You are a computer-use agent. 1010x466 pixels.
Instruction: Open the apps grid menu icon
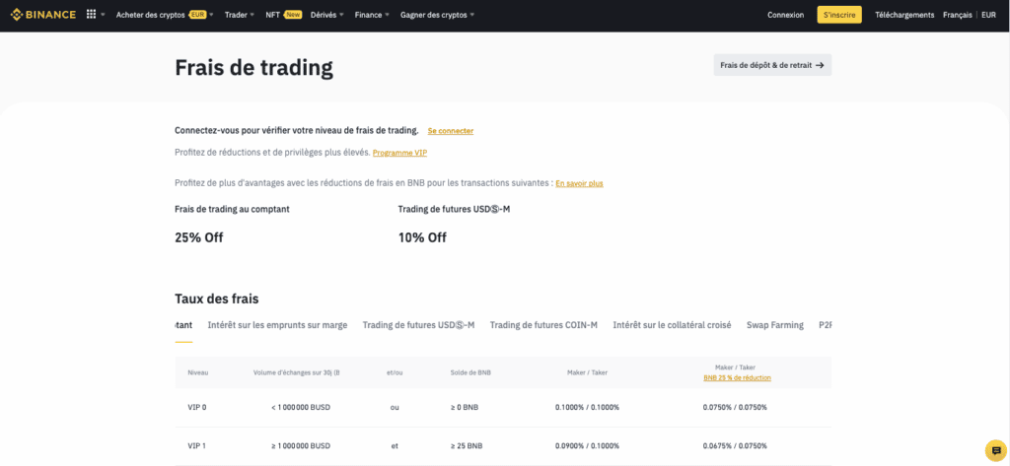[92, 15]
